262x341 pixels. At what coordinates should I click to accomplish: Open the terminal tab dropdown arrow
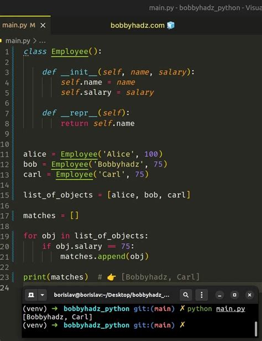click(x=43, y=295)
